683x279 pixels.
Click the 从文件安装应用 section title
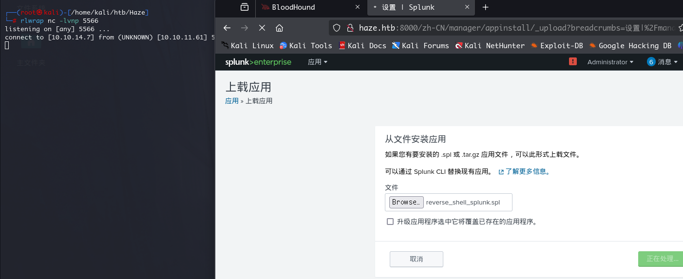(416, 139)
